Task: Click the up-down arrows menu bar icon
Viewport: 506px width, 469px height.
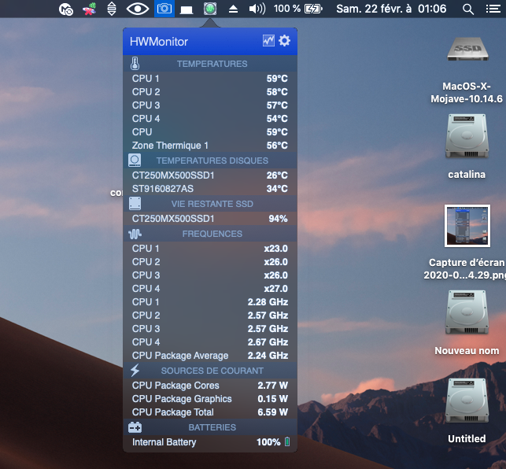Action: [x=112, y=9]
